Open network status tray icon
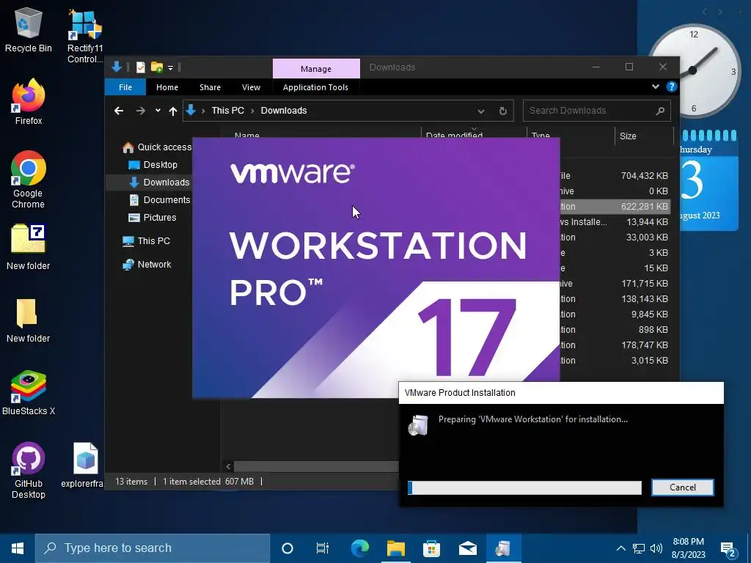 (639, 548)
